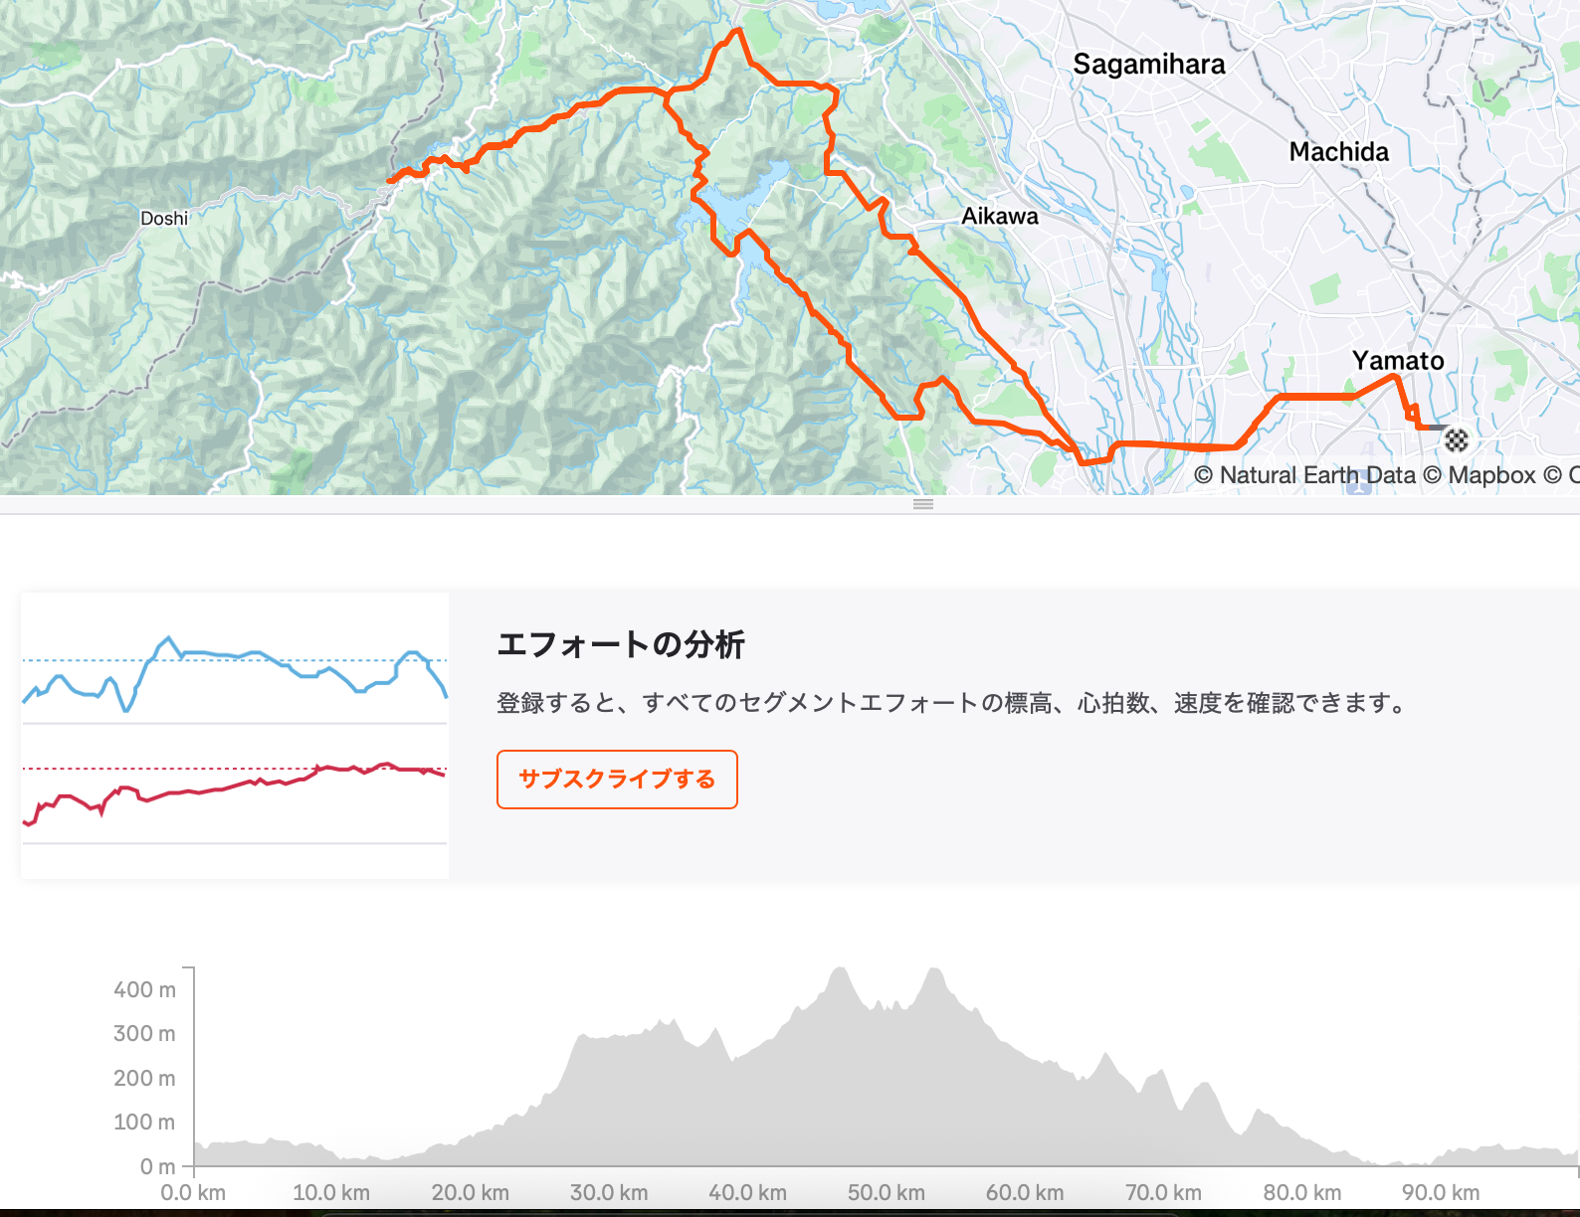Click the western start of the orange route
Image resolution: width=1580 pixels, height=1217 pixels.
pyautogui.click(x=390, y=181)
